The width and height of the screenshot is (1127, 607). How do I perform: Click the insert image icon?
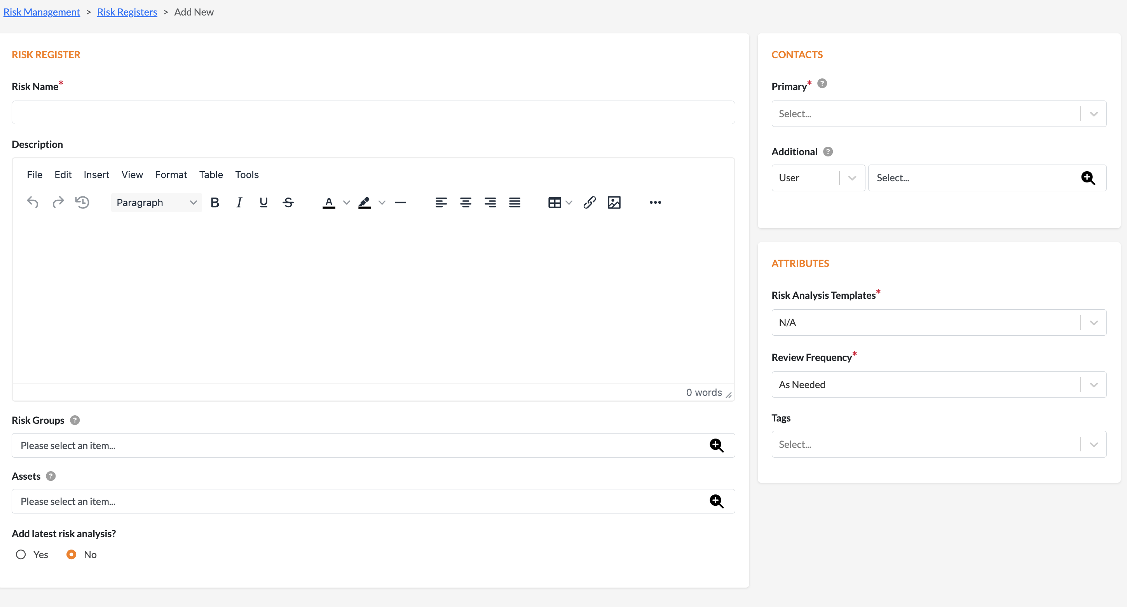614,202
